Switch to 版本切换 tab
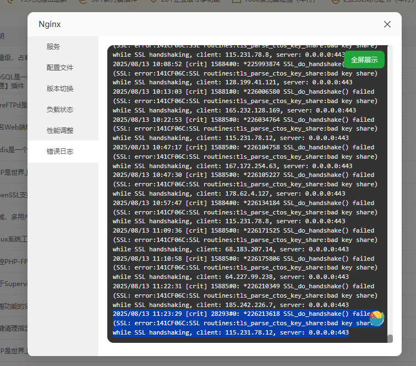 pos(60,89)
